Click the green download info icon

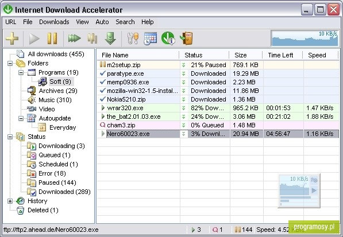coord(168,38)
